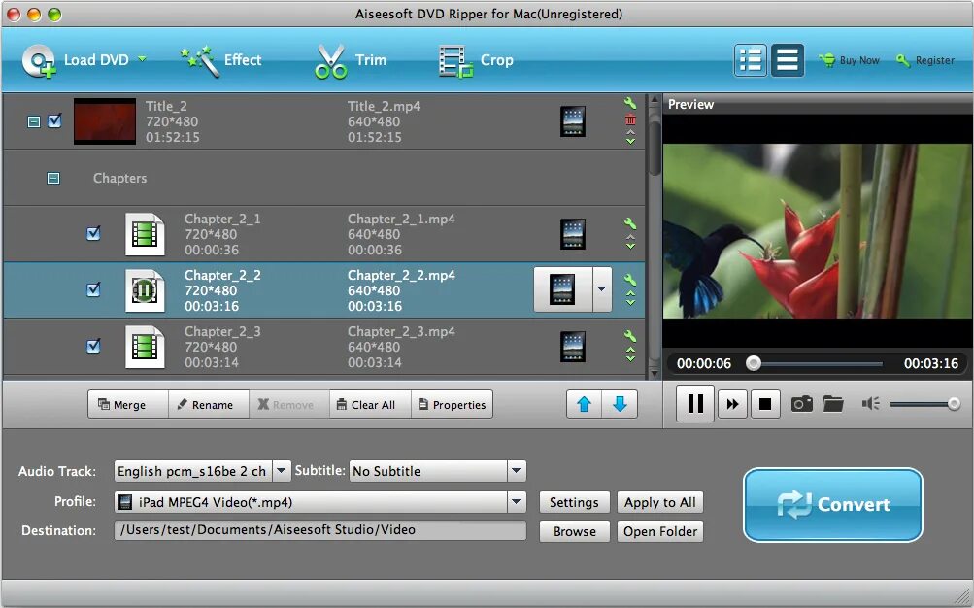The image size is (974, 608).
Task: Stop the preview playback
Action: (765, 404)
